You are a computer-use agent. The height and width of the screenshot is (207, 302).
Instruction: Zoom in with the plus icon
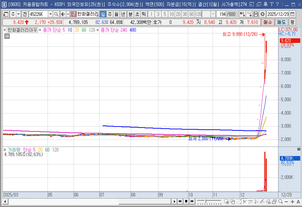pyautogui.click(x=292, y=202)
